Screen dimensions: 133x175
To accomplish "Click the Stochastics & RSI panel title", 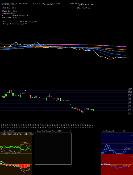I will pos(114,131).
